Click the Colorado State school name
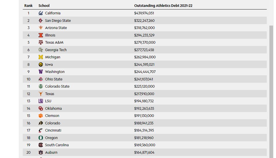The image size is (276, 158). 57,86
